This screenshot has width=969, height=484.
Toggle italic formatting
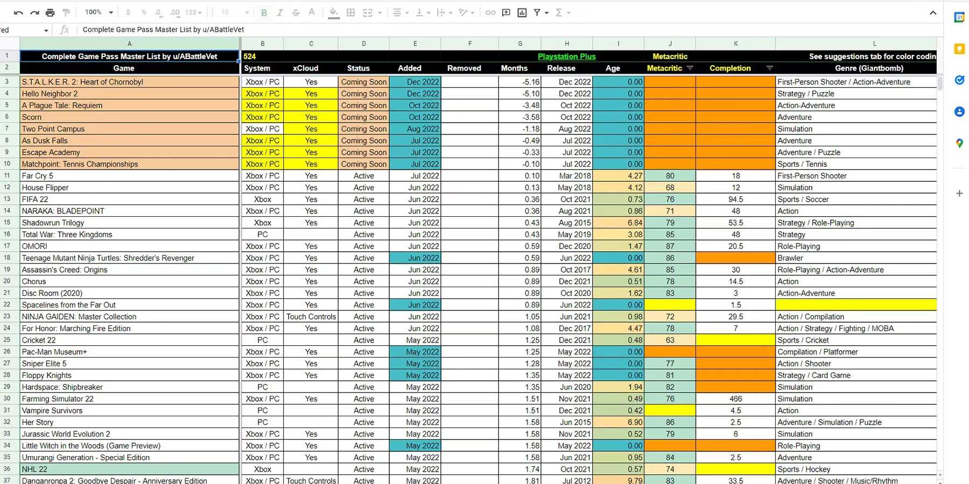click(280, 12)
